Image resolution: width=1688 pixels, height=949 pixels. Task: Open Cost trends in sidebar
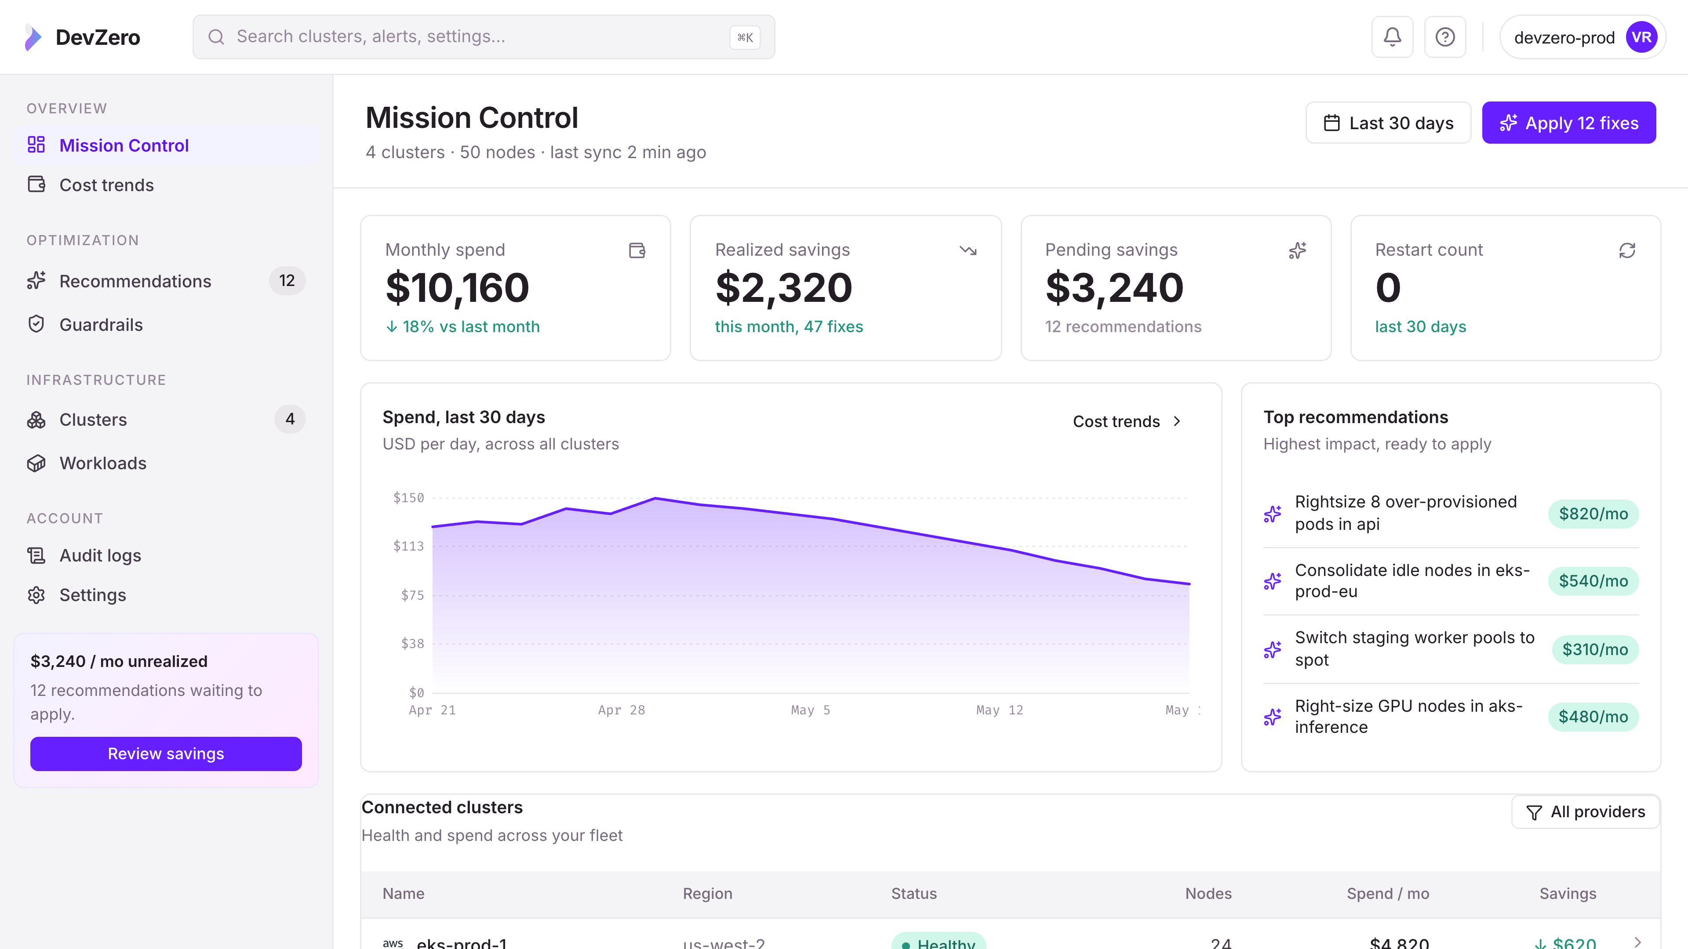[167, 185]
